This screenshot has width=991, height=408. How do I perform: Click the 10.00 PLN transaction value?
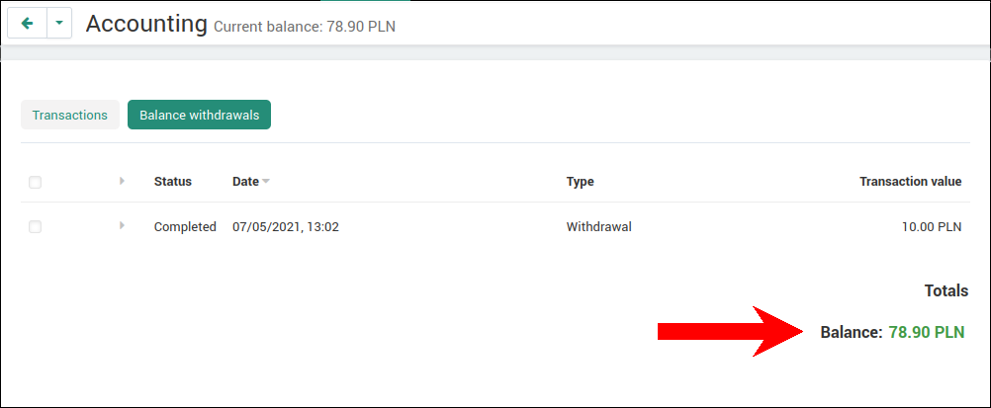932,227
